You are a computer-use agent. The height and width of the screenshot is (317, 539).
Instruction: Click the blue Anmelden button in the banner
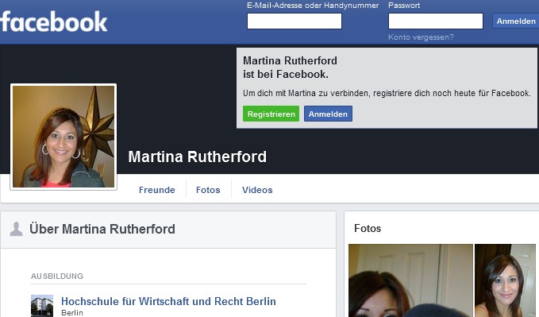tap(328, 114)
